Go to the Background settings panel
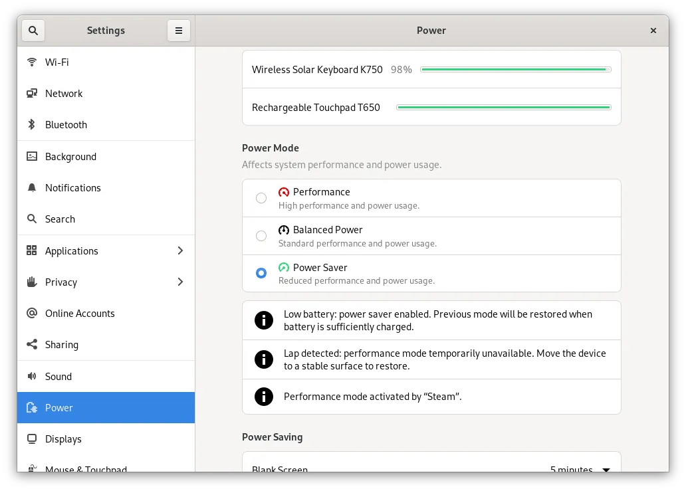The image size is (686, 491). coord(70,157)
